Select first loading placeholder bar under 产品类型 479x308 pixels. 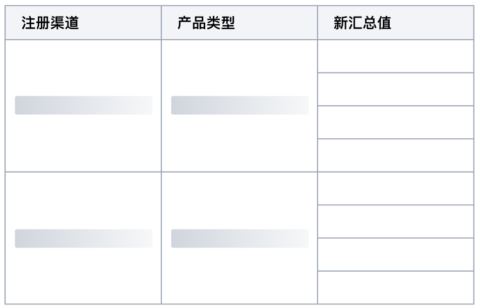239,105
